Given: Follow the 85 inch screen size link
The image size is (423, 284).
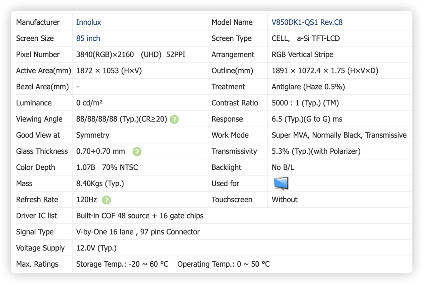Looking at the screenshot, I should coord(88,38).
